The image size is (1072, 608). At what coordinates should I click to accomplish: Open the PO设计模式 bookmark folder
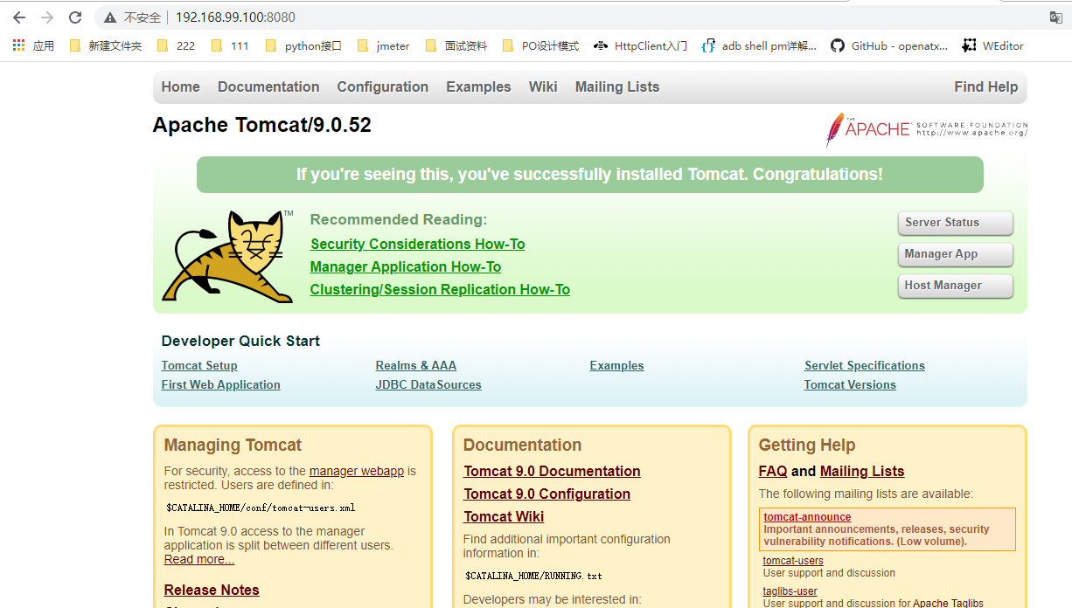click(x=541, y=46)
